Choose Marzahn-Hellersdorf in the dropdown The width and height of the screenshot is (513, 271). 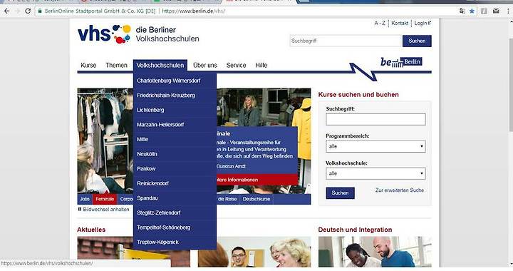[x=175, y=125]
